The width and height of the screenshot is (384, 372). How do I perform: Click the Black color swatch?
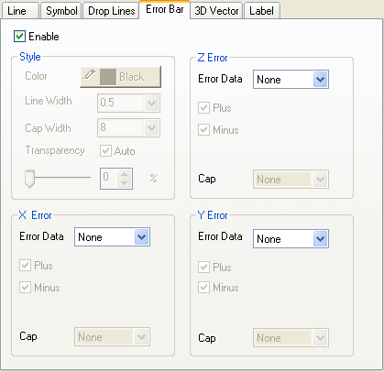pyautogui.click(x=108, y=77)
